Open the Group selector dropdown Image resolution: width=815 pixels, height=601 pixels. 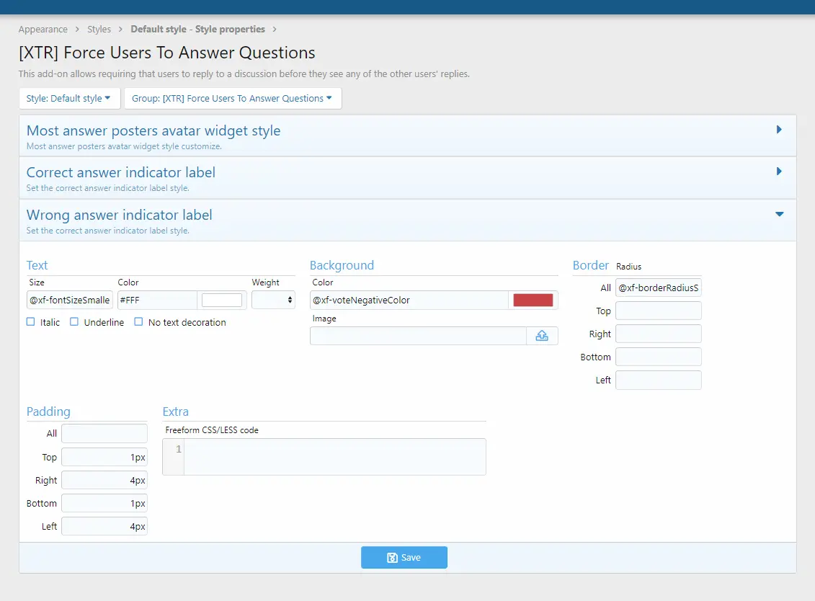(x=233, y=98)
